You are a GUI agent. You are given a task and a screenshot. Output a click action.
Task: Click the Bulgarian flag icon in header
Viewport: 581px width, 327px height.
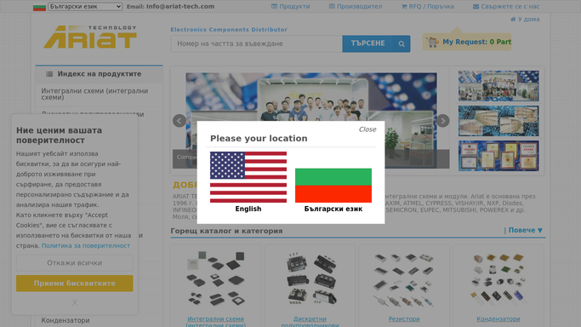pos(39,7)
